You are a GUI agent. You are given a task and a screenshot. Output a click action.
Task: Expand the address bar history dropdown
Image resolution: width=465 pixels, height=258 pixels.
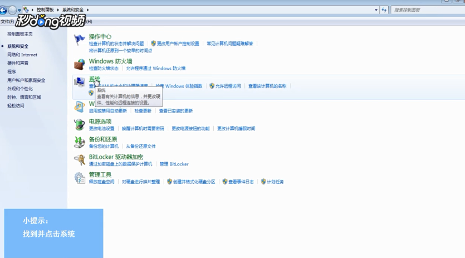(376, 10)
